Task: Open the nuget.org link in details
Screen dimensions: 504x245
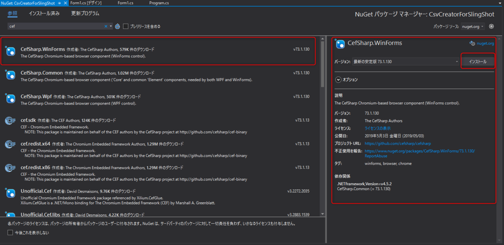Action: pos(486,43)
